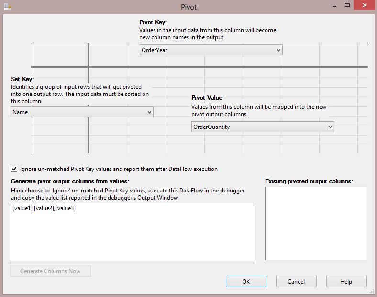
Task: Open Help for the Pivot editor
Action: (346, 282)
